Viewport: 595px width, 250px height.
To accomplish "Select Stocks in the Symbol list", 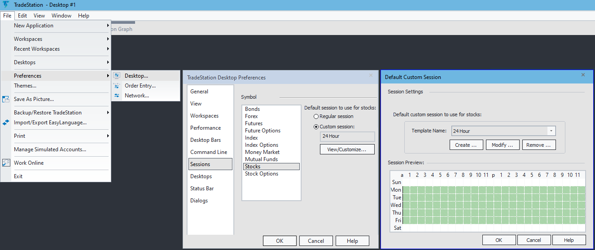I will click(x=271, y=167).
